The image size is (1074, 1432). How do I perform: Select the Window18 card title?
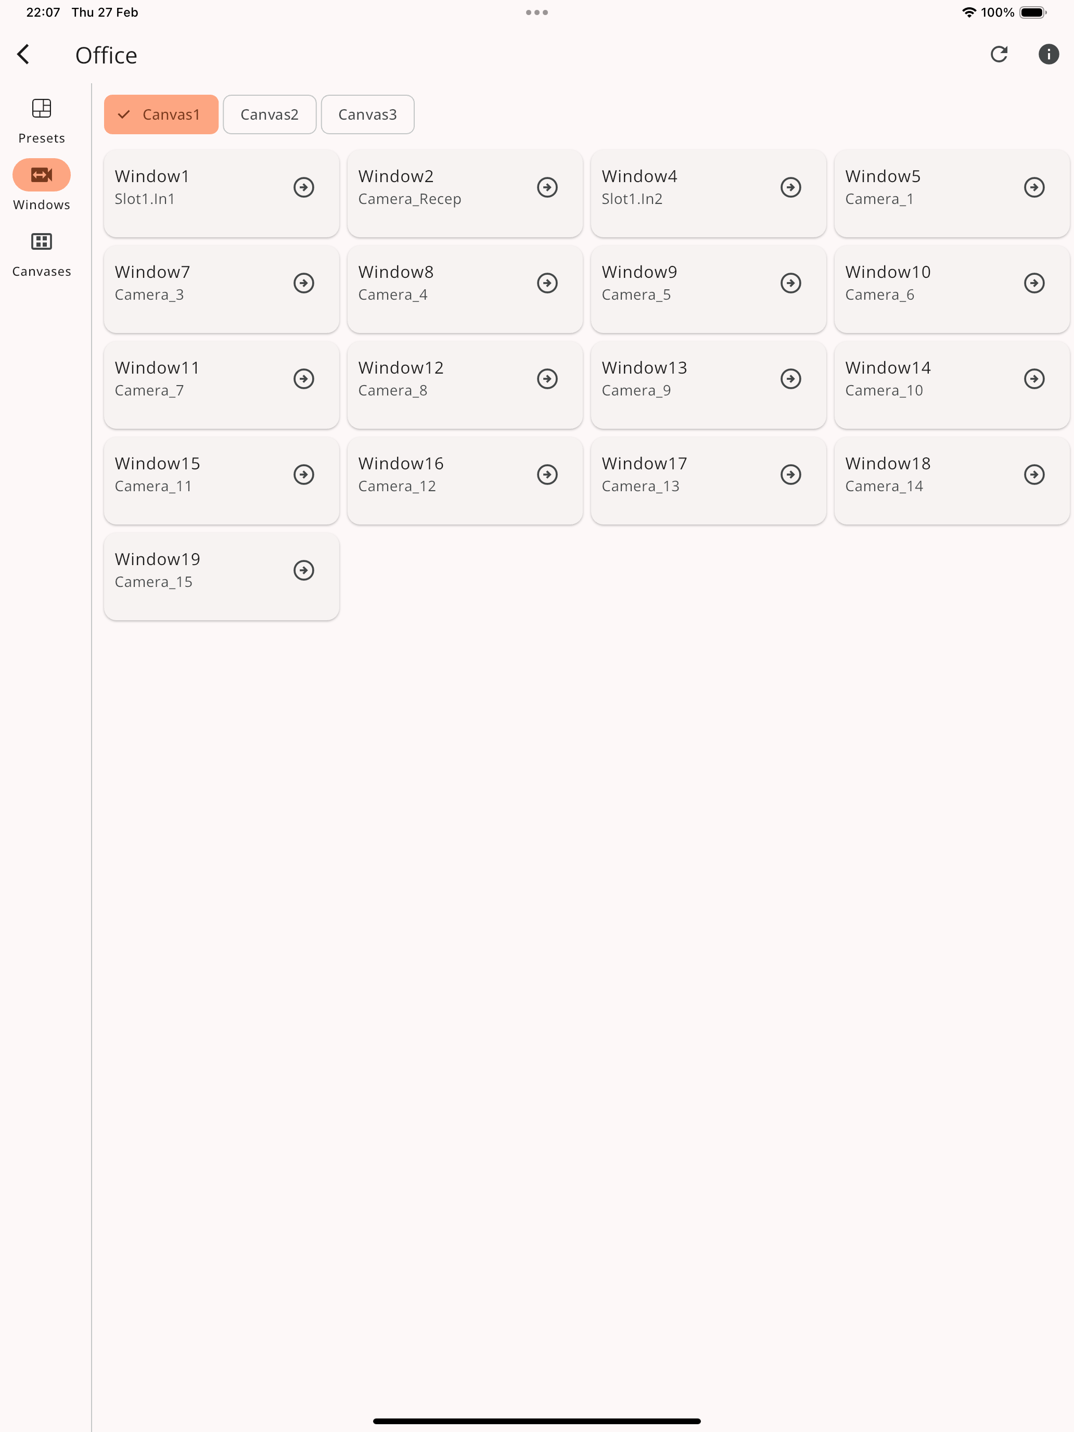pyautogui.click(x=888, y=464)
